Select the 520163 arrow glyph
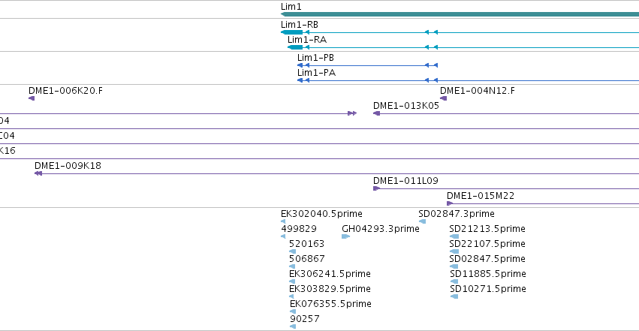This screenshot has height=331, width=639. tap(292, 251)
